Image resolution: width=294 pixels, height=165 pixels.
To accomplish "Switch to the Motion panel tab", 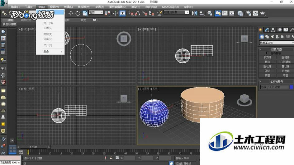I will [280, 30].
